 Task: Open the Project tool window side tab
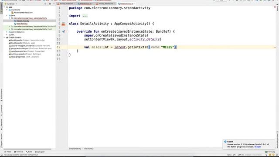coord(1,8)
